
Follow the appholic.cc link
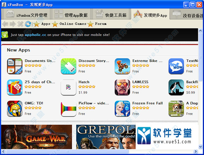point(35,35)
